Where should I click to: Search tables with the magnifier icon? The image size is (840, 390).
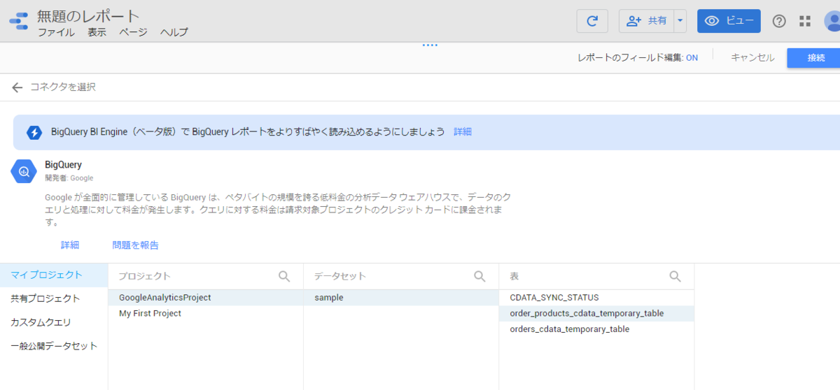pos(675,277)
